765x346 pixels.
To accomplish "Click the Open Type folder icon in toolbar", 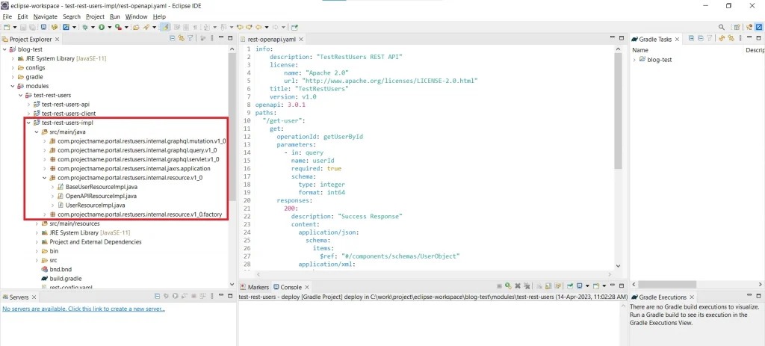I will 136,28.
